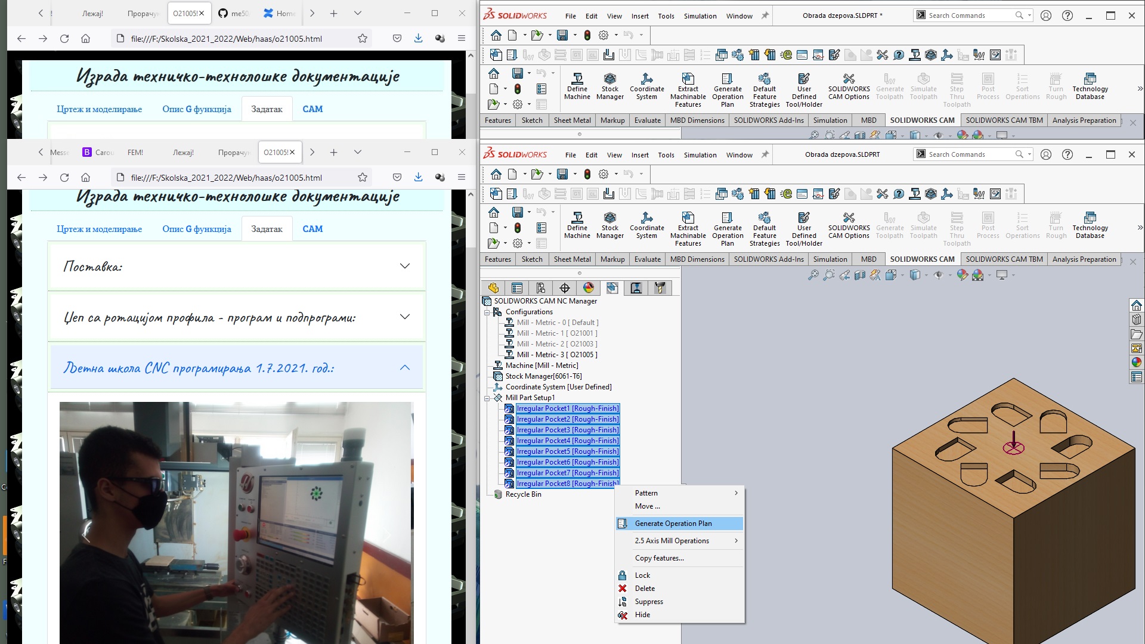Bookmark page with star in lower browser

point(362,177)
